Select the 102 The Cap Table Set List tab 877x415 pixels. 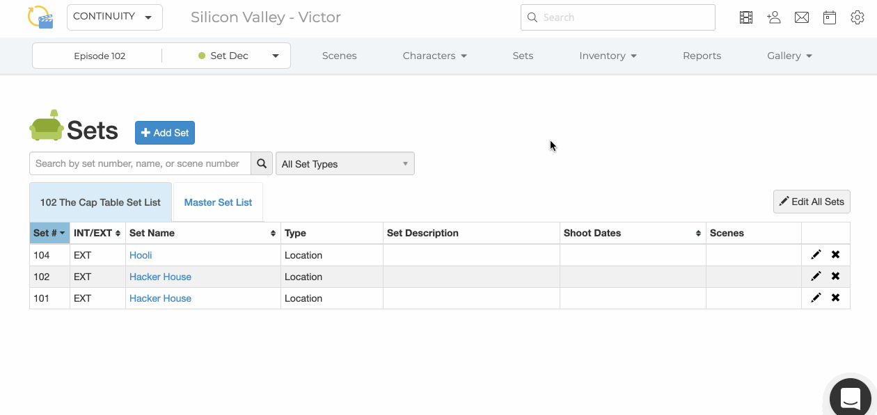click(x=100, y=202)
